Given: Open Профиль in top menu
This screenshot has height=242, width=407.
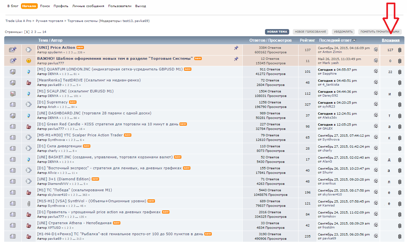Looking at the screenshot, I should click(61, 6).
